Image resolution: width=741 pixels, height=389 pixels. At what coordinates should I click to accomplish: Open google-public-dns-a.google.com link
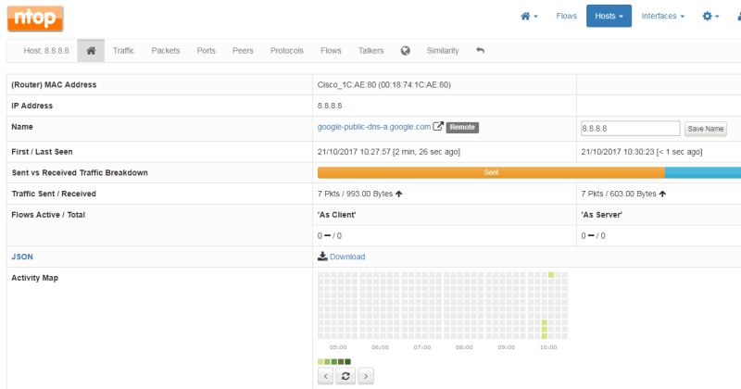point(374,127)
